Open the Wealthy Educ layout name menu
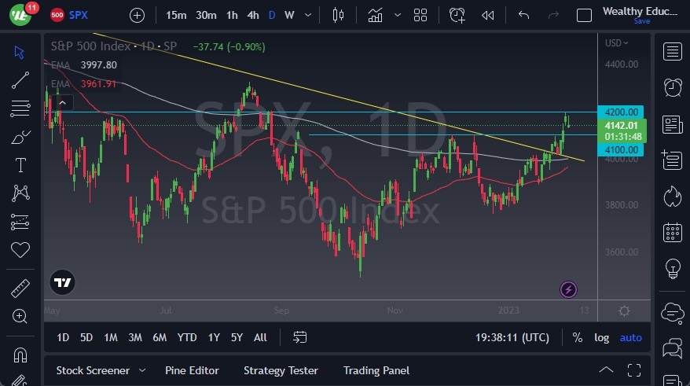 pos(640,12)
